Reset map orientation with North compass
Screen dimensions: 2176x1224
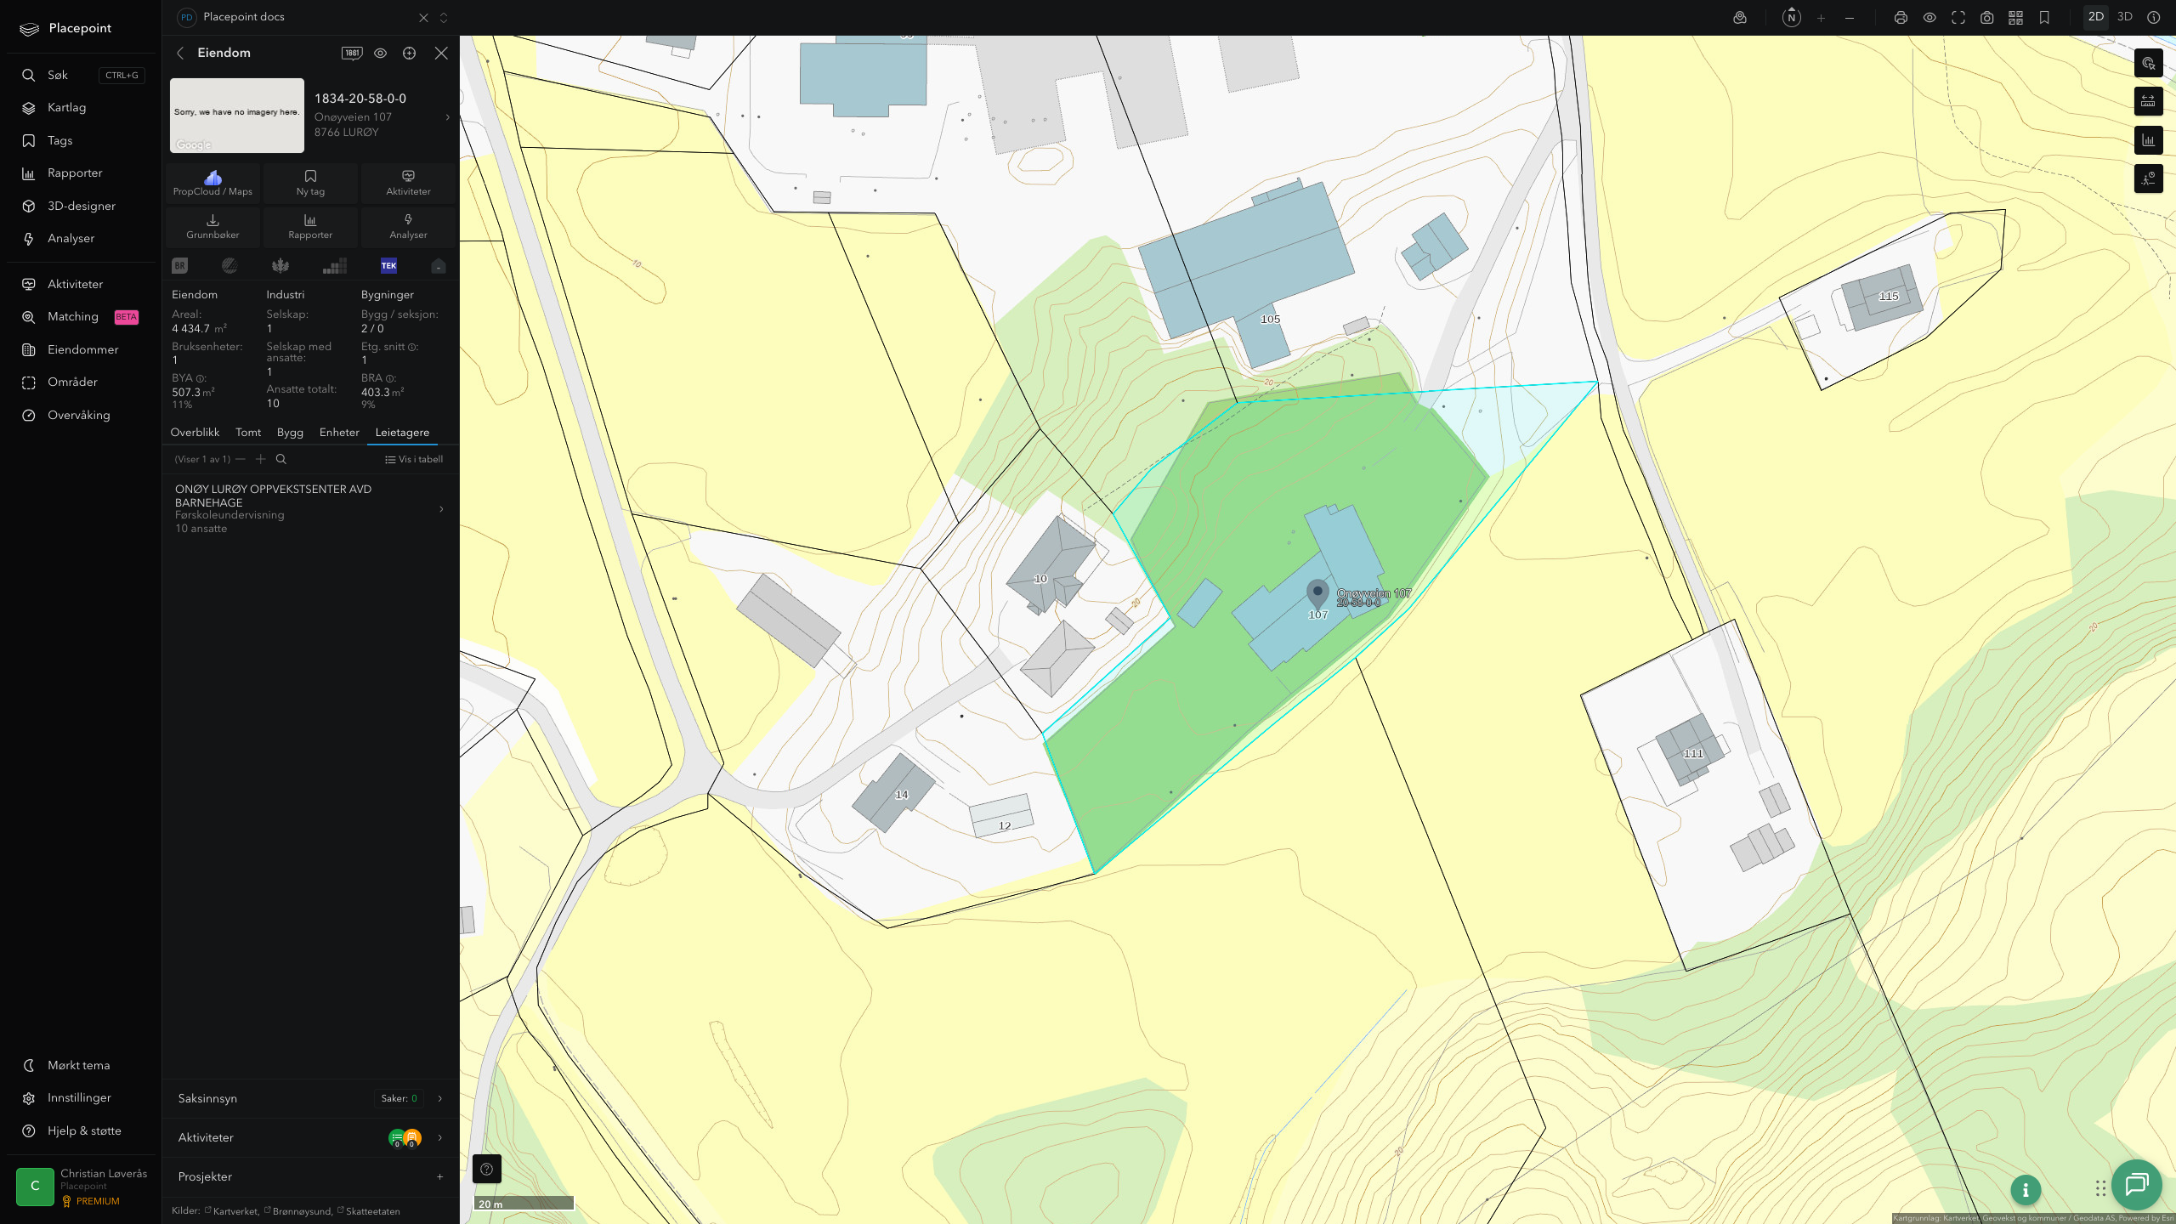coord(1792,17)
